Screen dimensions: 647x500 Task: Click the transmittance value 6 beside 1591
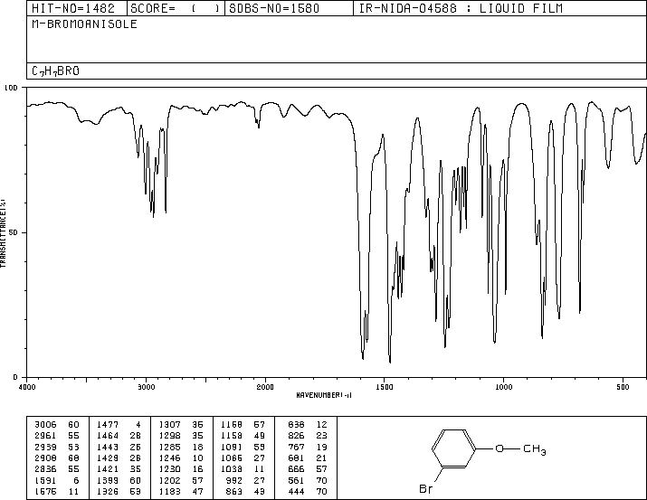coord(76,481)
